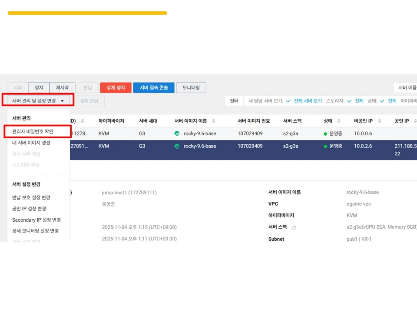Select the dimmed 유사 서버 생성 menu entry
The image size is (417, 313).
coord(26,154)
